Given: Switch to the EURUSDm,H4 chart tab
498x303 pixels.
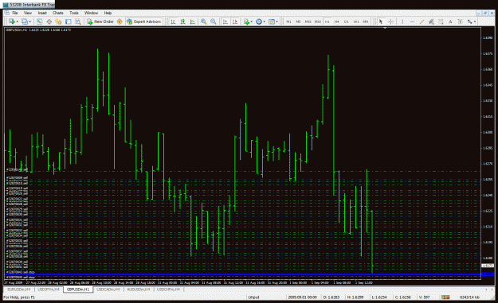Looking at the screenshot, I should pos(19,289).
